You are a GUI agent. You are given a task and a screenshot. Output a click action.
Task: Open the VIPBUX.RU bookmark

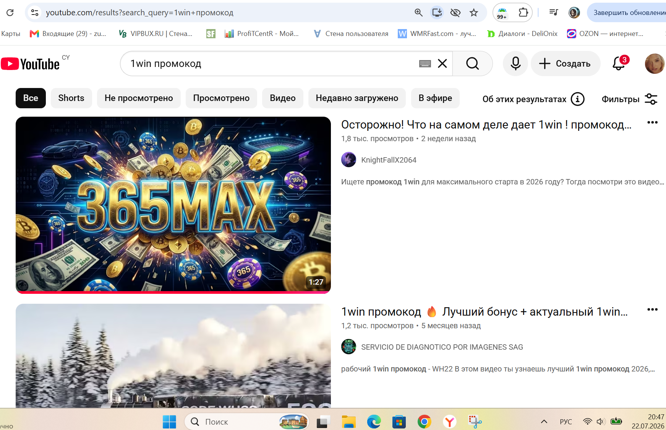coord(156,34)
